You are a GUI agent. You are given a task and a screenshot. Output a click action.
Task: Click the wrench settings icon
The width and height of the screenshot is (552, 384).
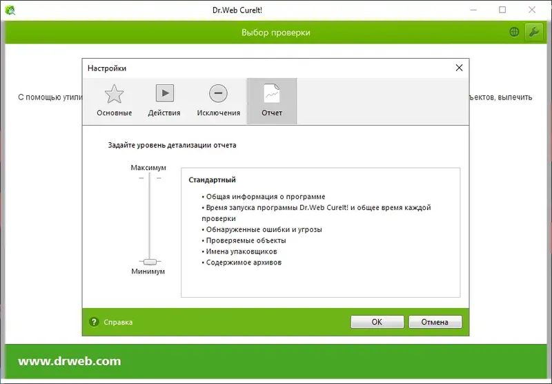point(533,32)
